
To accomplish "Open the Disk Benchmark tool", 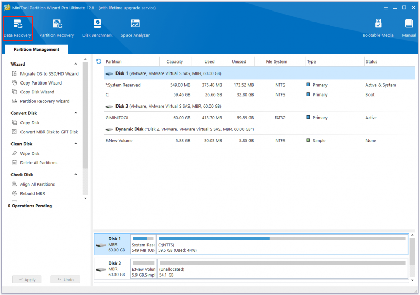I will pyautogui.click(x=98, y=28).
